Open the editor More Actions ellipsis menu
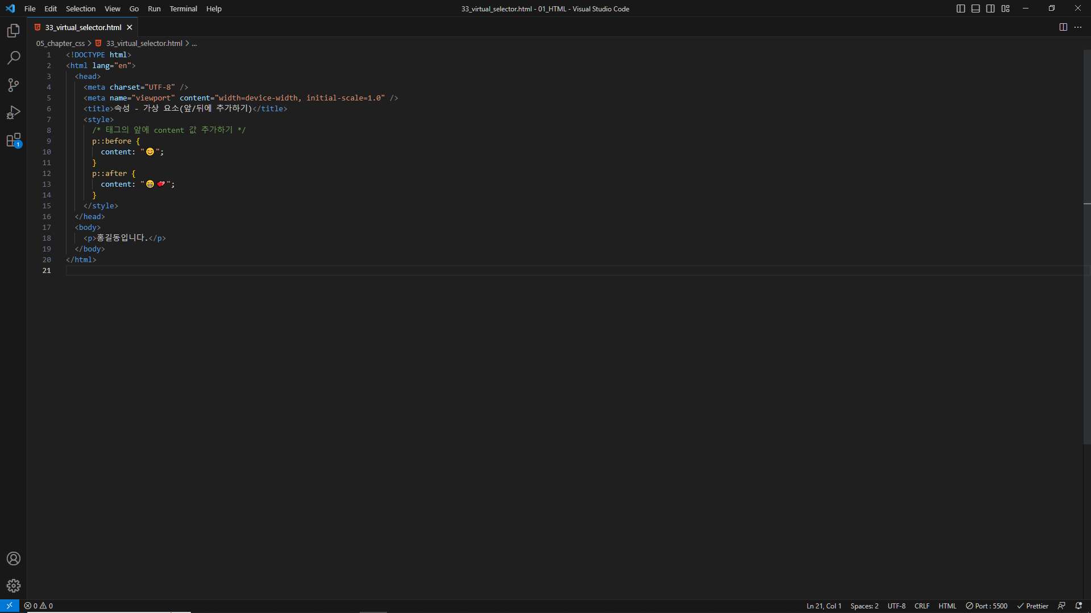The height and width of the screenshot is (613, 1091). (1078, 27)
